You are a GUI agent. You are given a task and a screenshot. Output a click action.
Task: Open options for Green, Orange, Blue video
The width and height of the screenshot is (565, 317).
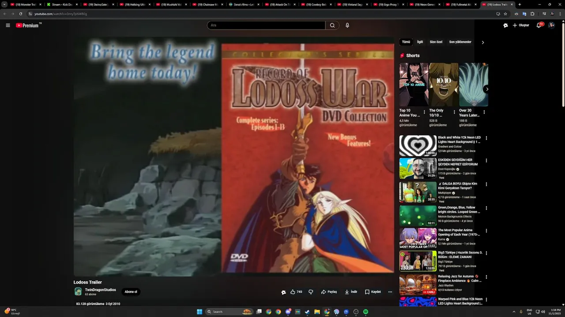pos(486,208)
